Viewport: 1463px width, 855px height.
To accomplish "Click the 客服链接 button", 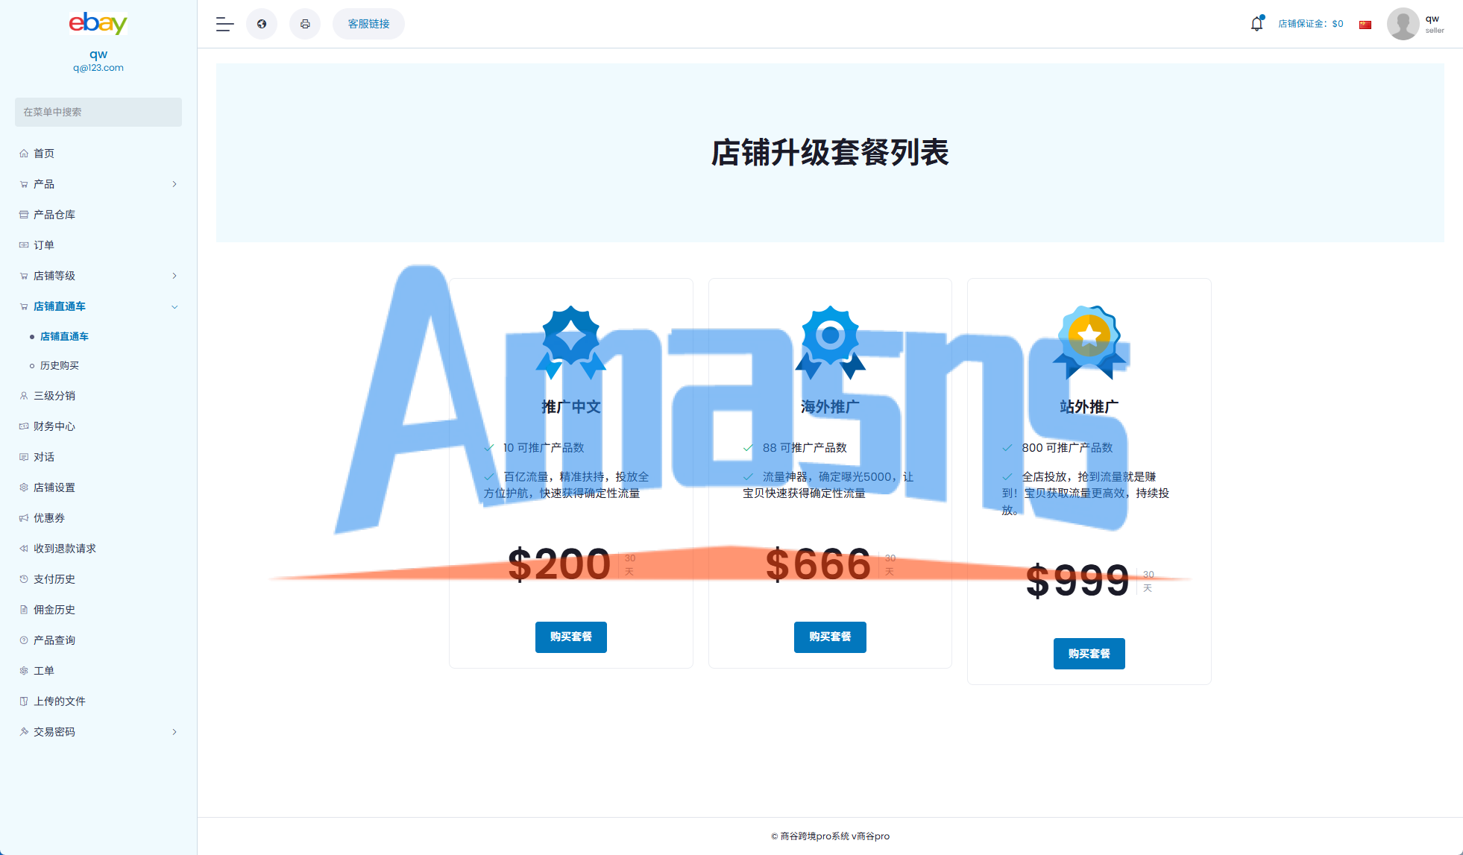I will (368, 24).
